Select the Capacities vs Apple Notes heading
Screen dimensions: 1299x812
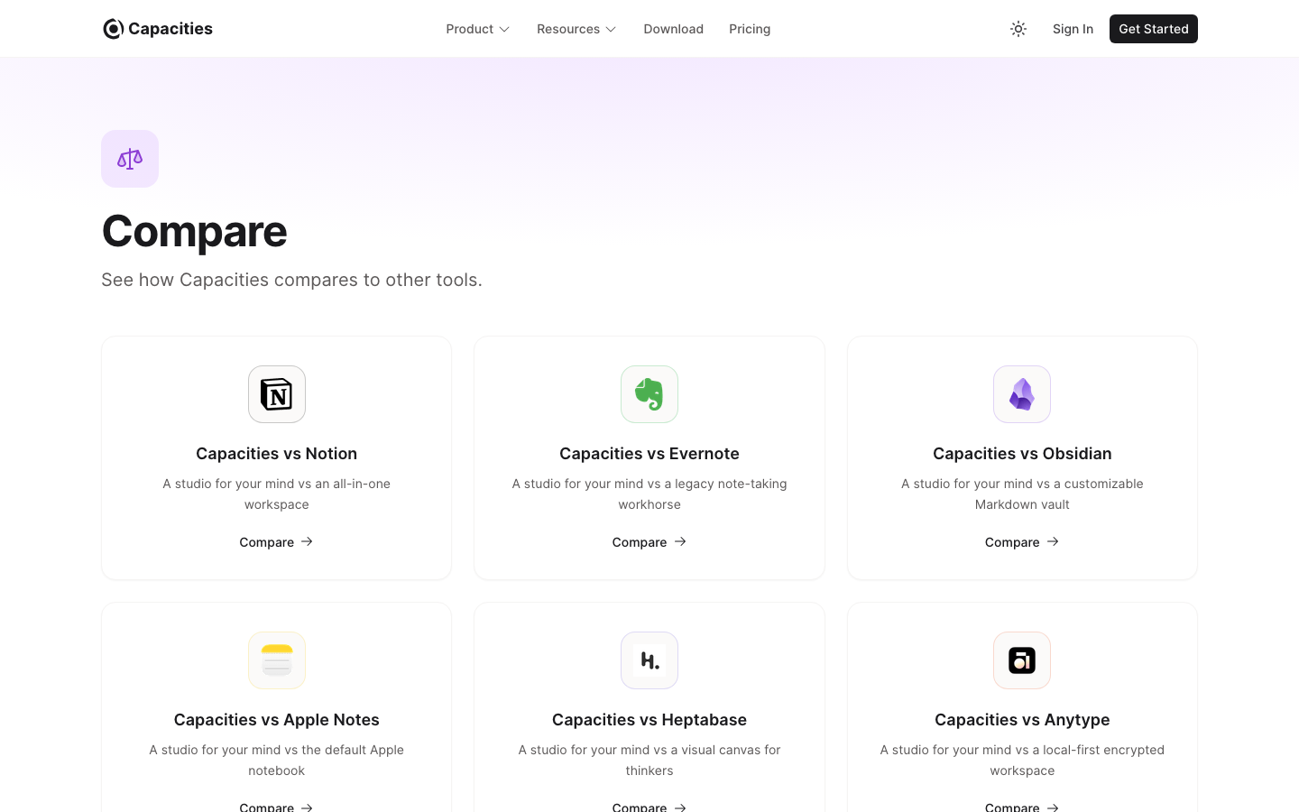pos(277,720)
